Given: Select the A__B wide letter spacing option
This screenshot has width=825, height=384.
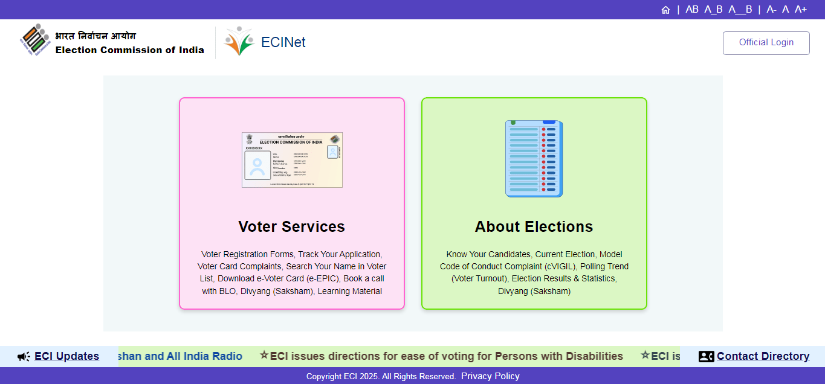Looking at the screenshot, I should [740, 10].
